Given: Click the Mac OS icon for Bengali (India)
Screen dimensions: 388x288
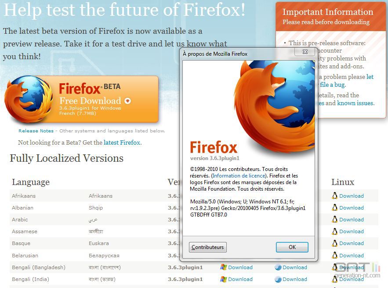Looking at the screenshot, I should 278,279.
